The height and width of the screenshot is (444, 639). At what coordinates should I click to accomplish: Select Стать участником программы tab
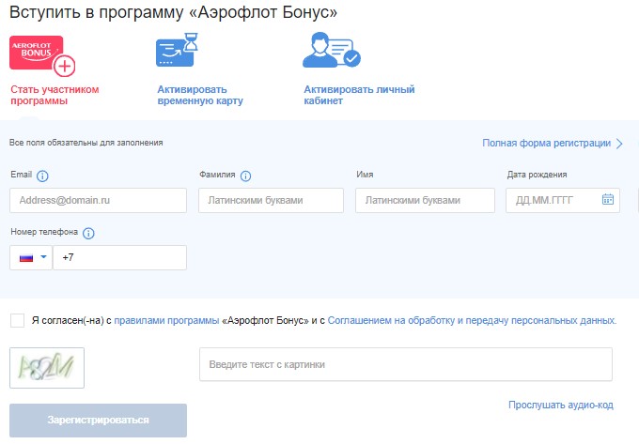54,96
